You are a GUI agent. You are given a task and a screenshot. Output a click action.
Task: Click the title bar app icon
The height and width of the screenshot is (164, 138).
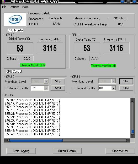coord(3,1)
